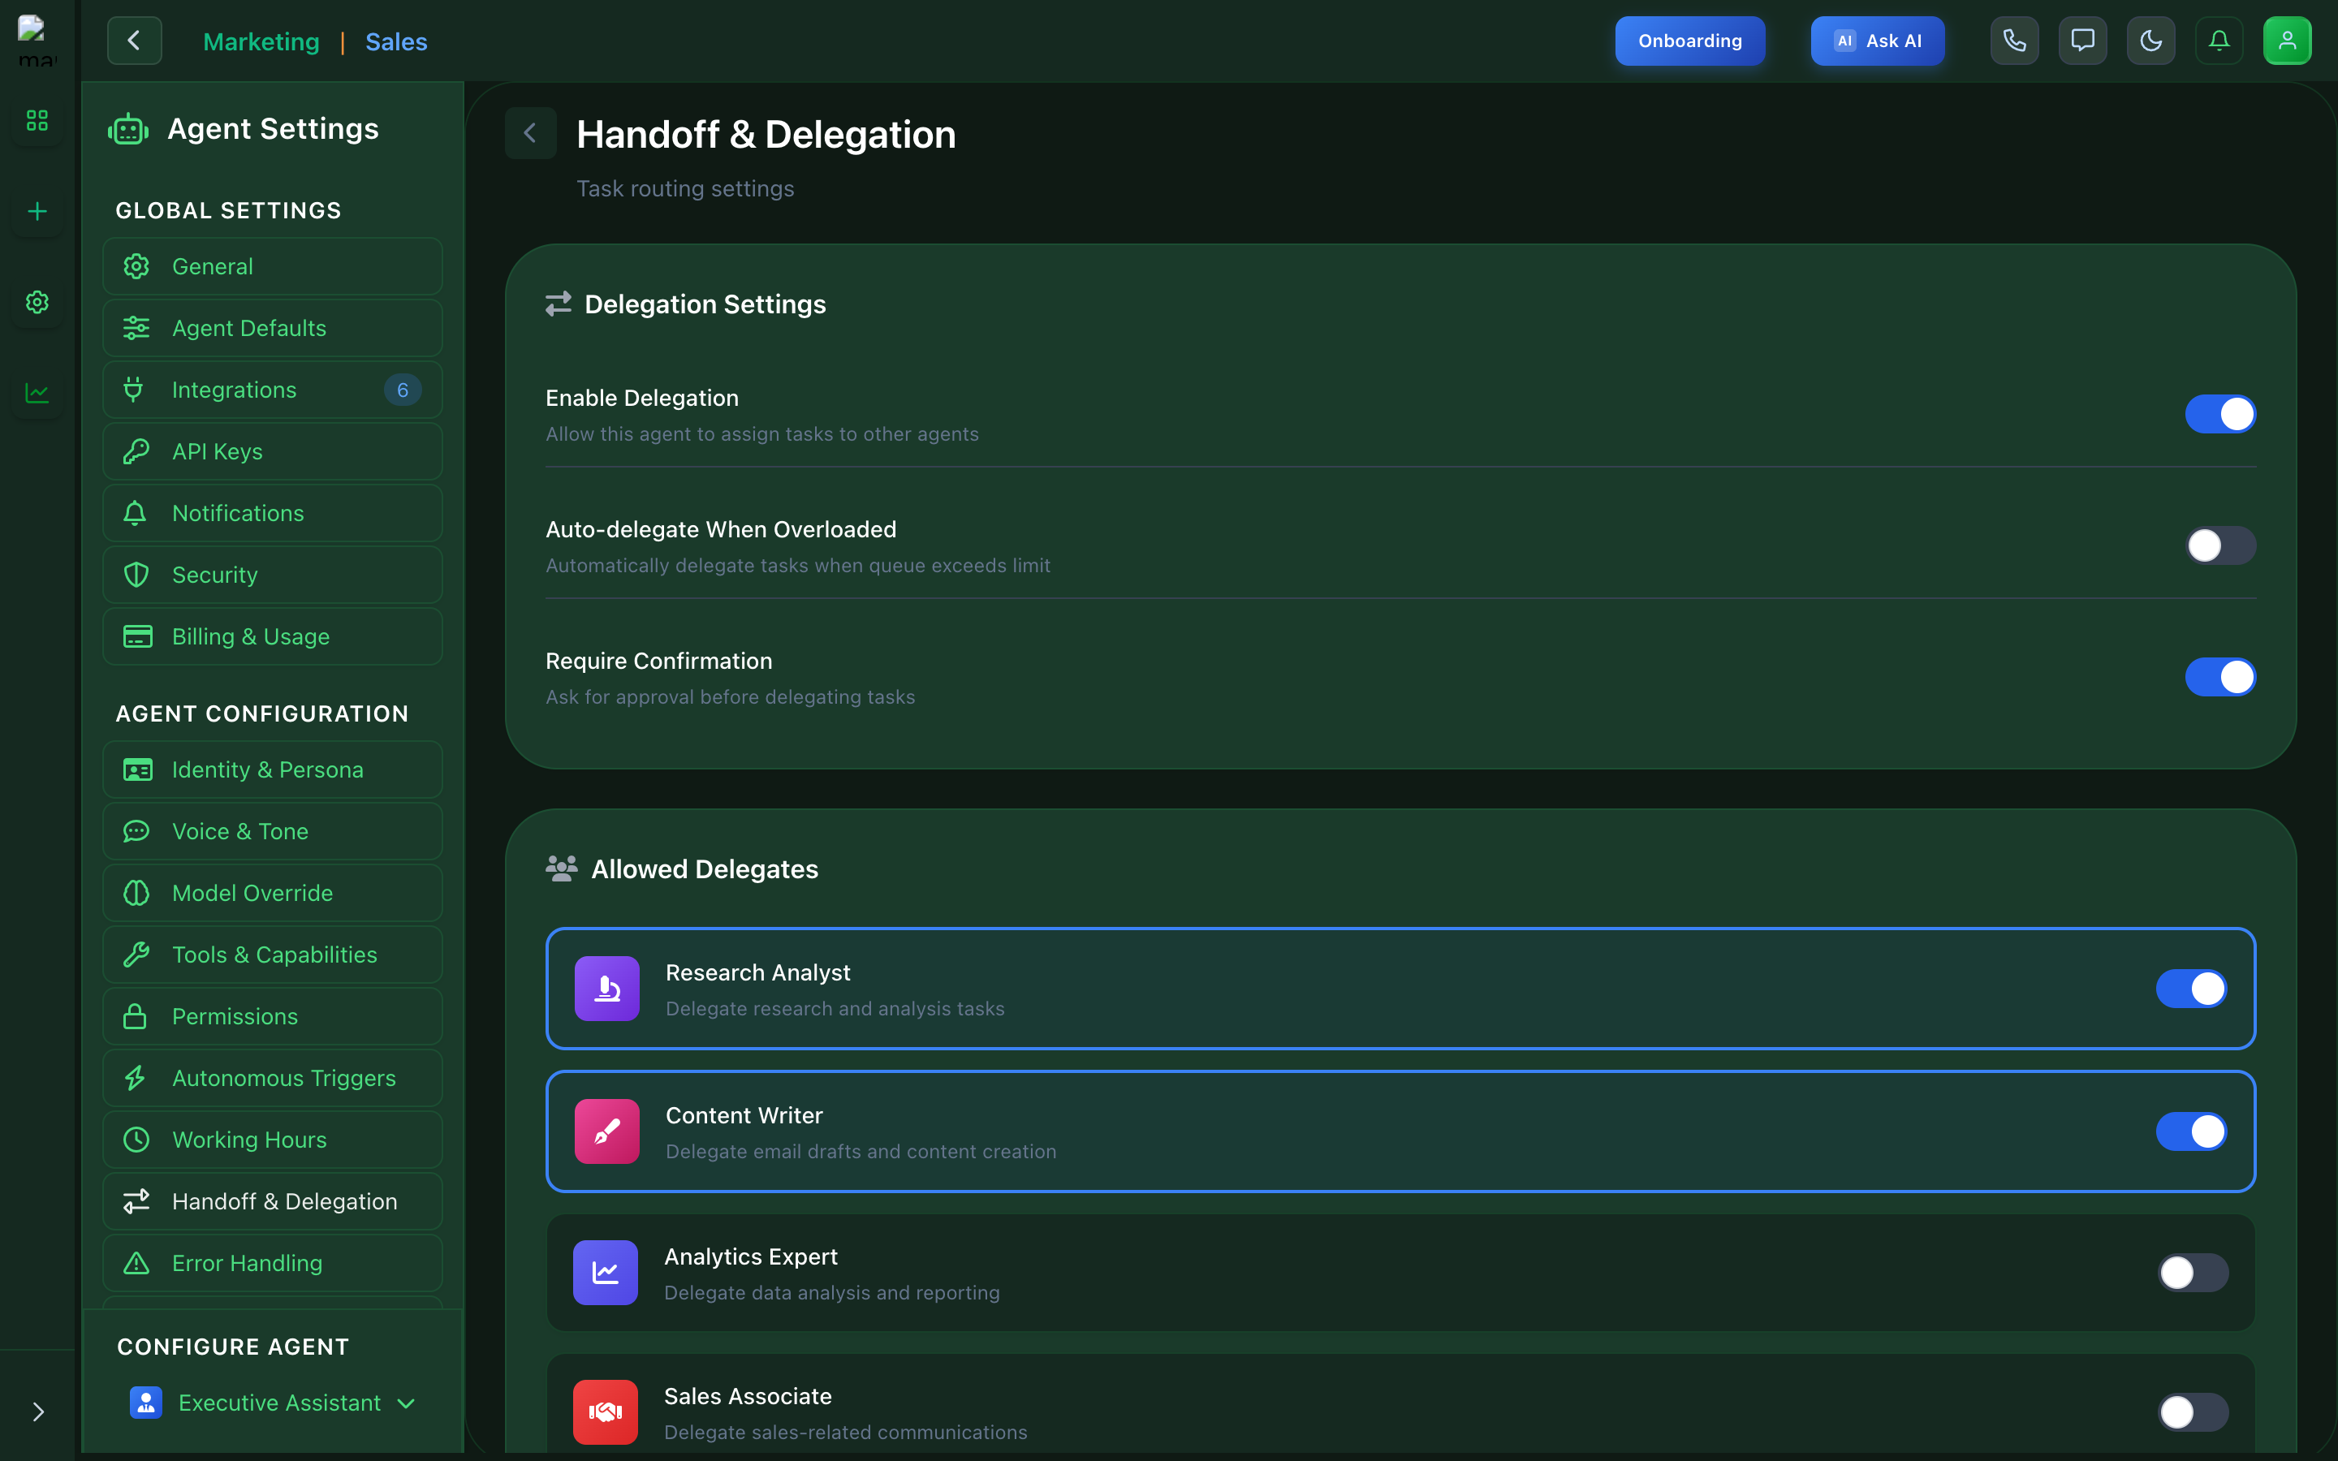2338x1461 pixels.
Task: Open the chat message icon in top bar
Action: (2082, 41)
